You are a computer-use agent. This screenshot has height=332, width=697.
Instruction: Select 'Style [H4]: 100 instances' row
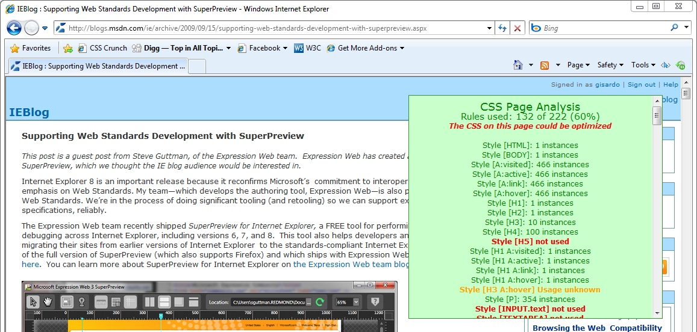point(530,232)
